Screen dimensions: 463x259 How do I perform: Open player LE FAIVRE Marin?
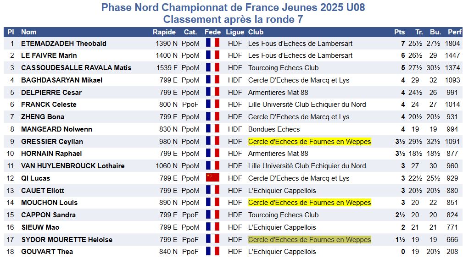coord(49,55)
